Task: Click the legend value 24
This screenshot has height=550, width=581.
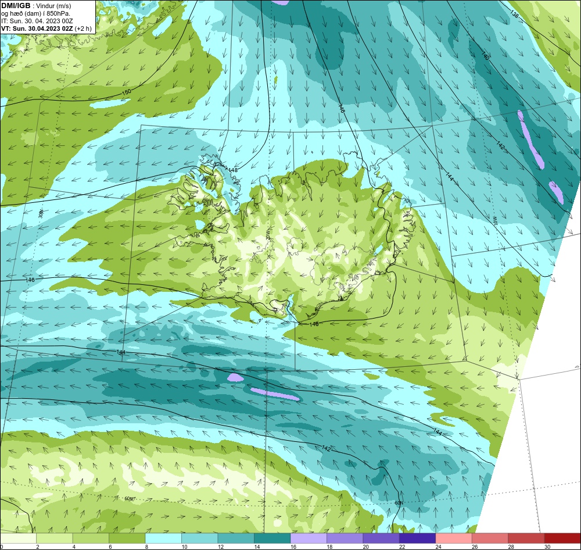Action: [x=438, y=547]
